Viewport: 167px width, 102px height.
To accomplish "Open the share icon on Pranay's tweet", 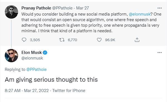I will [137, 40].
